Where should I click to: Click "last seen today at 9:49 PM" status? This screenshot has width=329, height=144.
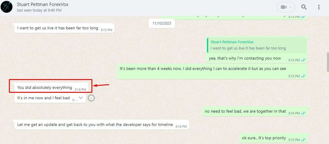click(39, 10)
